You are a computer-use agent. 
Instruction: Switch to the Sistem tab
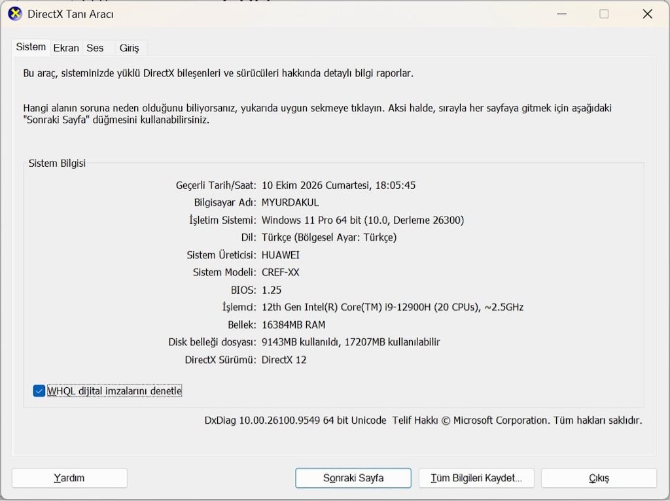tap(31, 47)
